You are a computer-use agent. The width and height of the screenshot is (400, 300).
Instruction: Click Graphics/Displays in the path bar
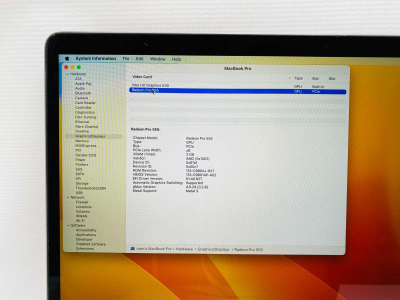click(x=213, y=249)
